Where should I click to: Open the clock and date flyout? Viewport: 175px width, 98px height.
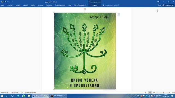pyautogui.click(x=166, y=96)
